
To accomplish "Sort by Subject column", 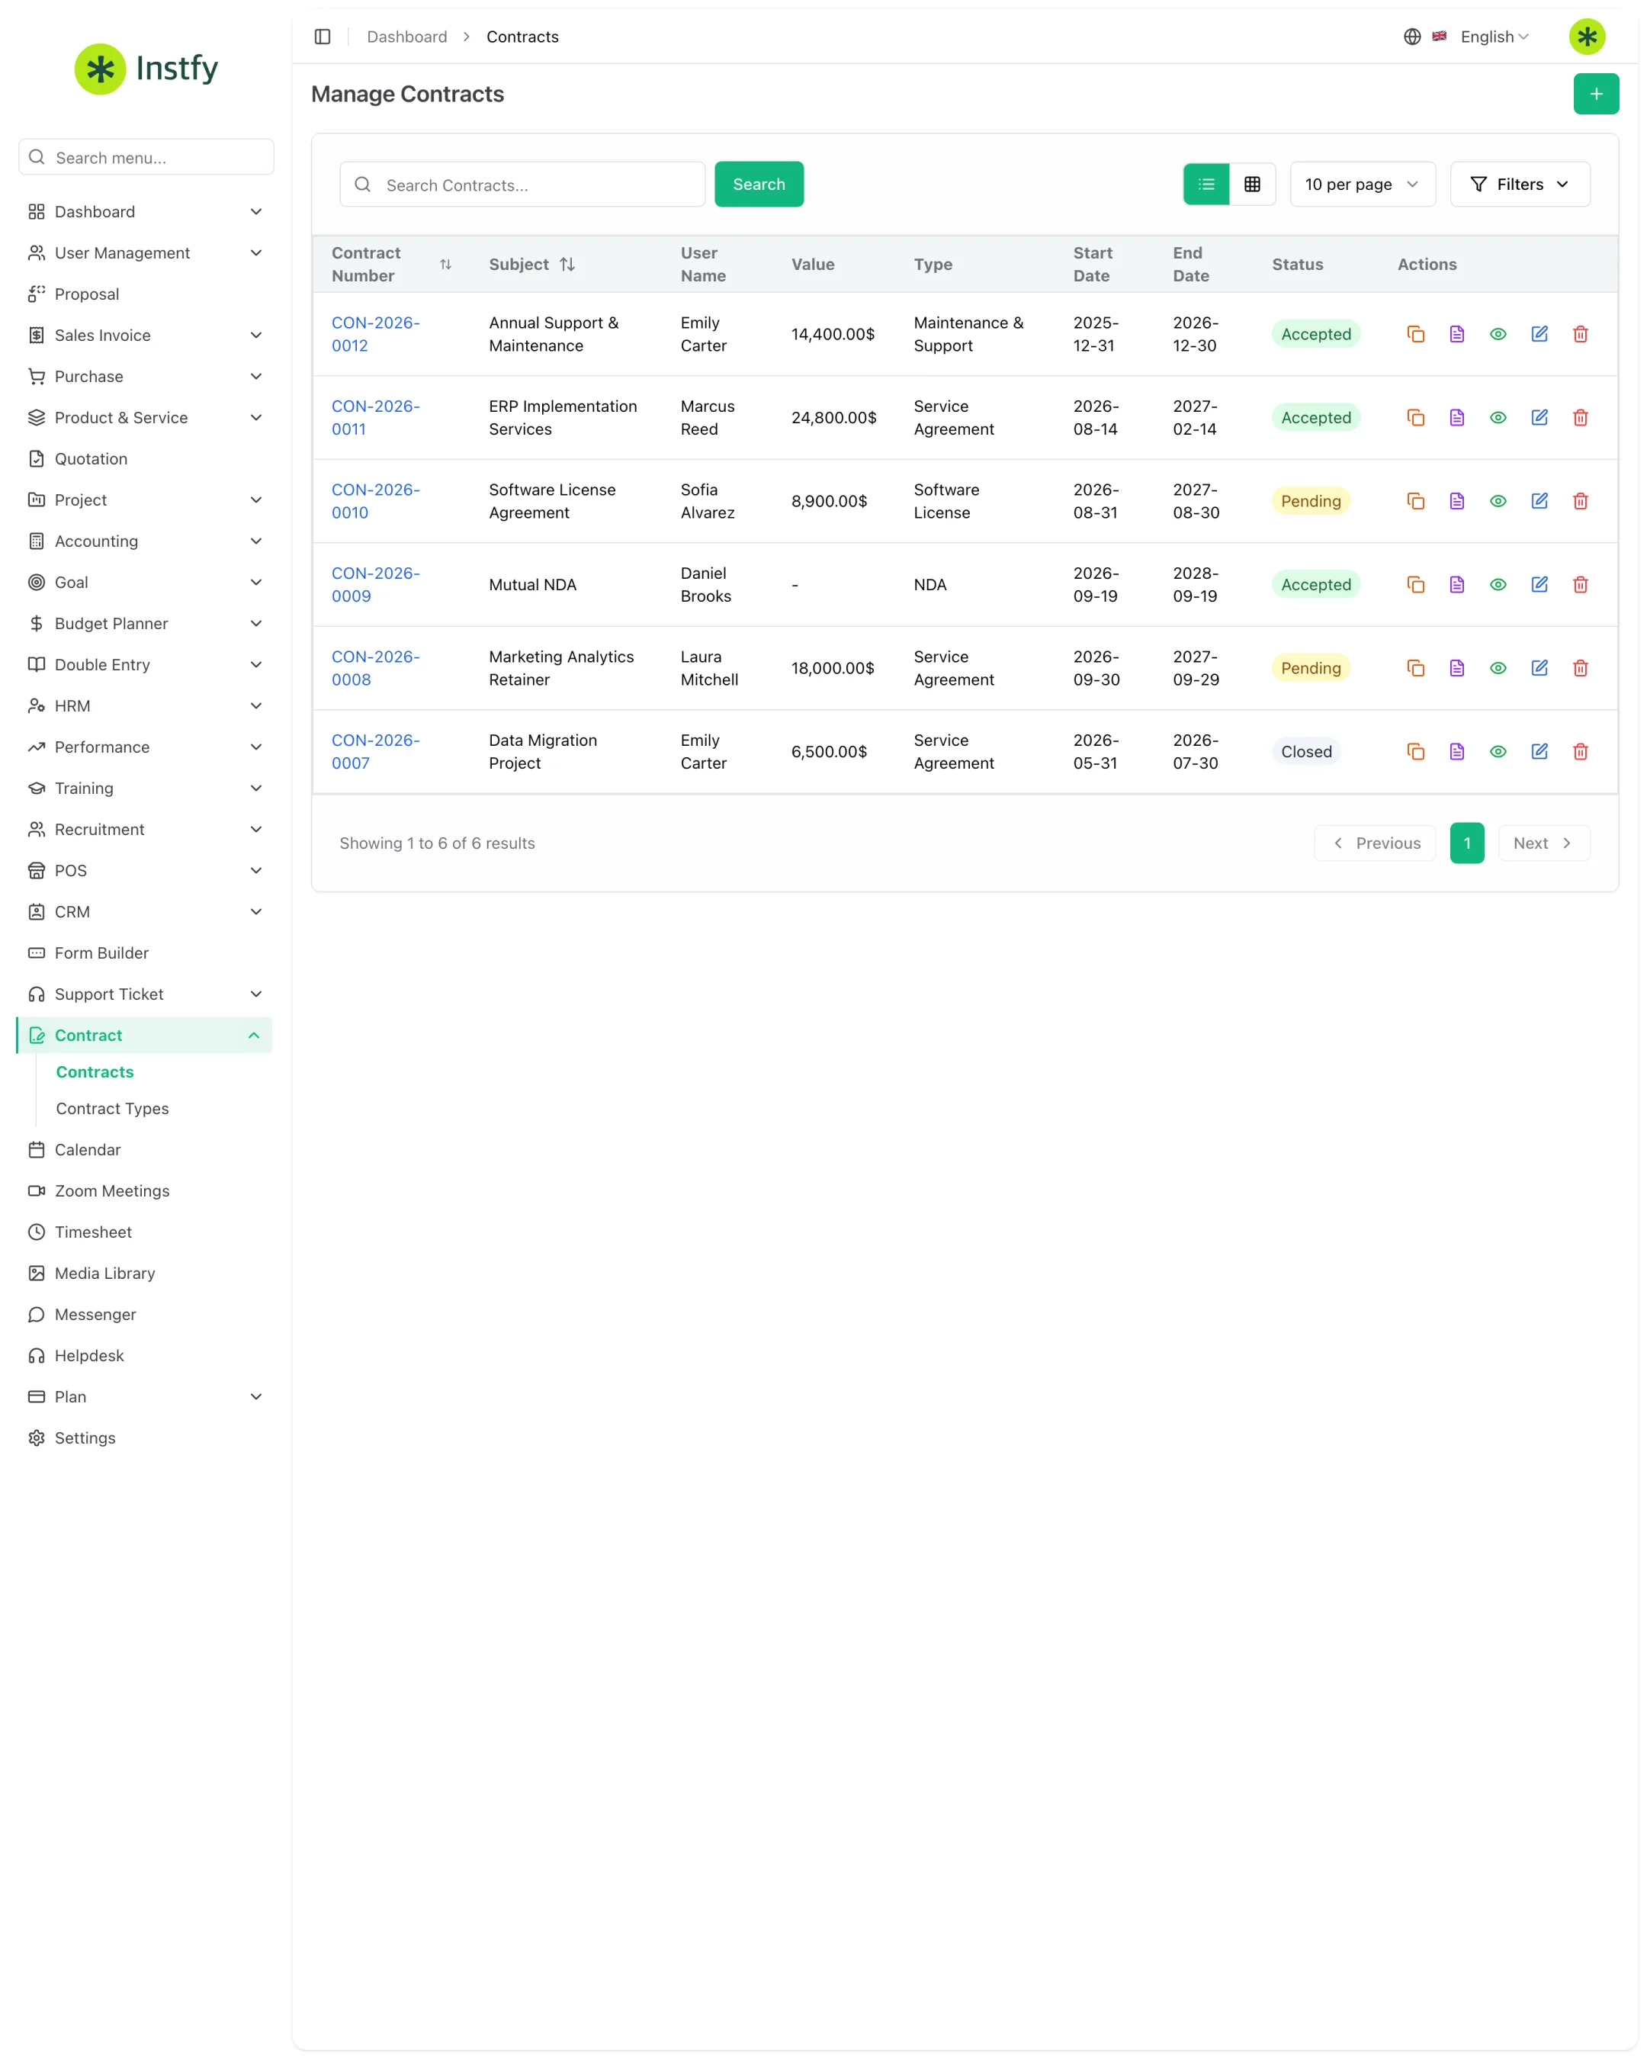I will point(567,265).
